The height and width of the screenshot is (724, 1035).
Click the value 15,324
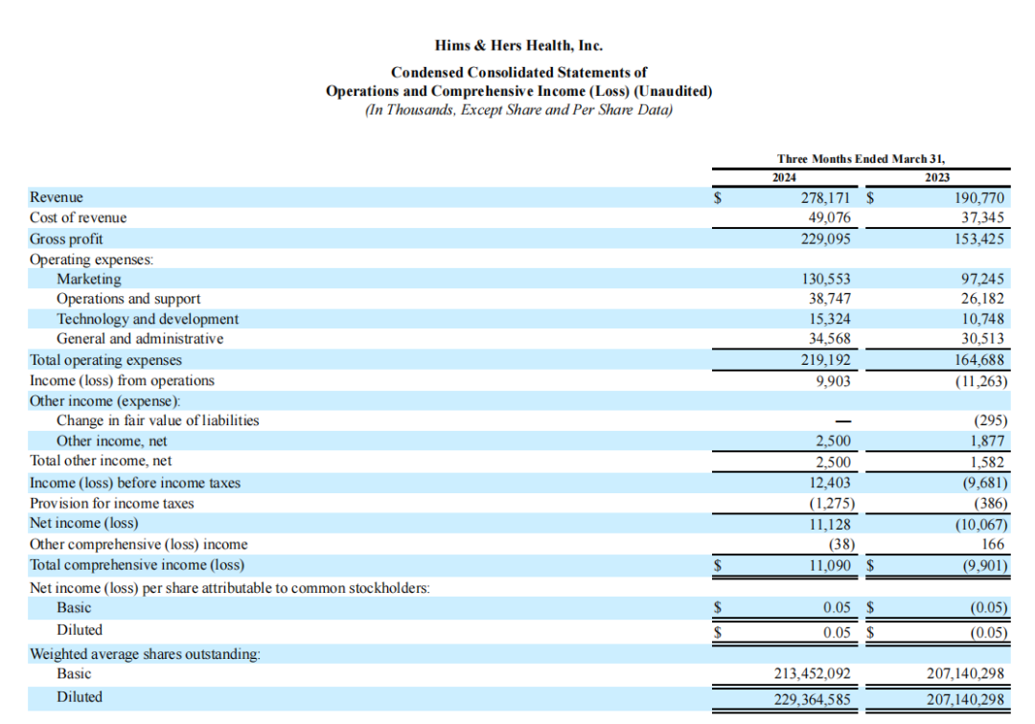[830, 319]
